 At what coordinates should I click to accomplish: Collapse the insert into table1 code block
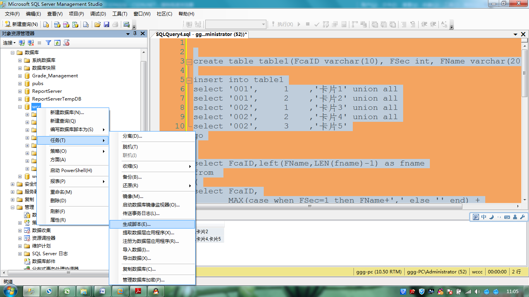click(x=189, y=80)
